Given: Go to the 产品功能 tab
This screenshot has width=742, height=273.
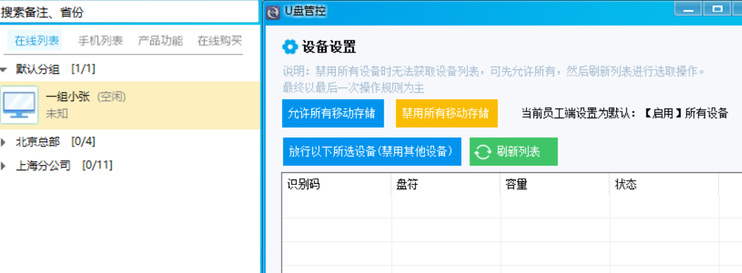Looking at the screenshot, I should [x=160, y=41].
